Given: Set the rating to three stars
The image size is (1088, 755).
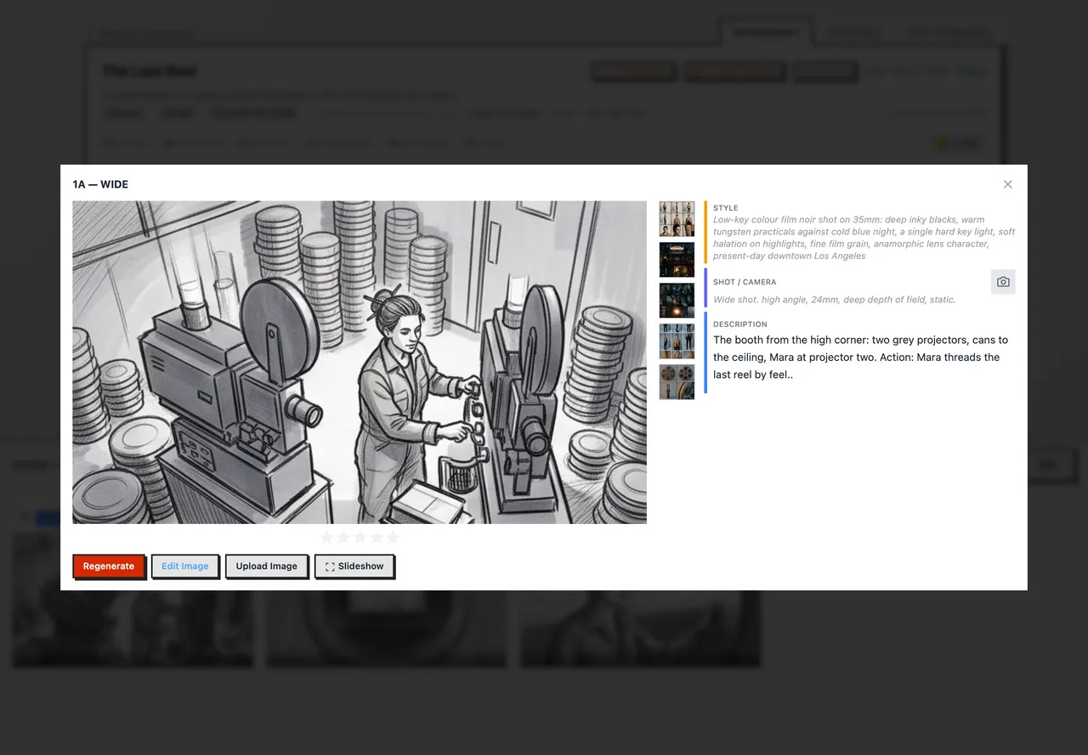Looking at the screenshot, I should click(x=360, y=537).
